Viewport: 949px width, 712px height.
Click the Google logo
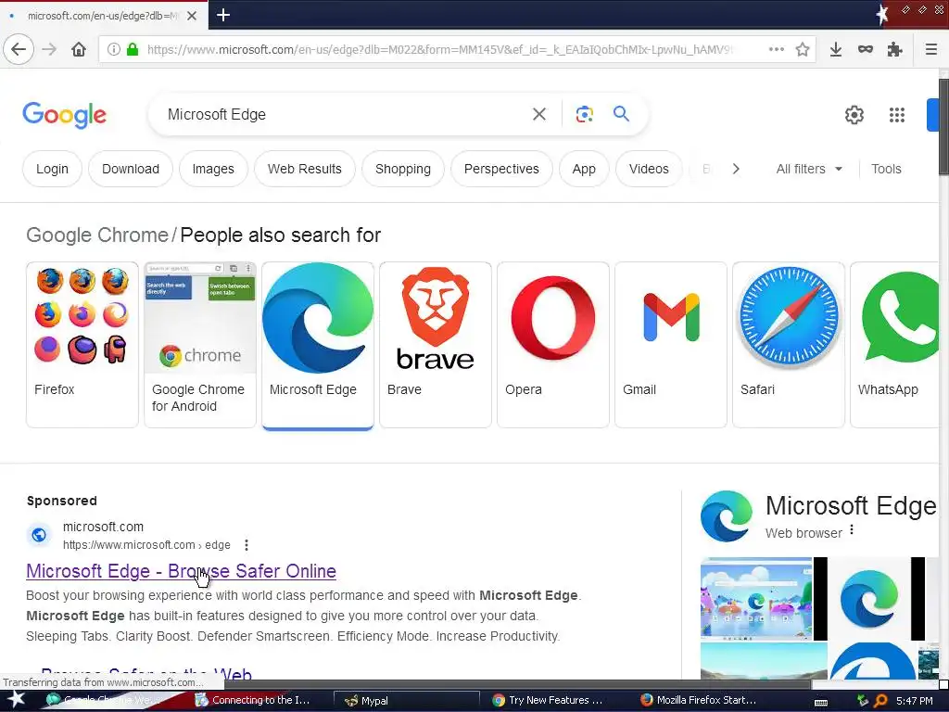[x=64, y=114]
